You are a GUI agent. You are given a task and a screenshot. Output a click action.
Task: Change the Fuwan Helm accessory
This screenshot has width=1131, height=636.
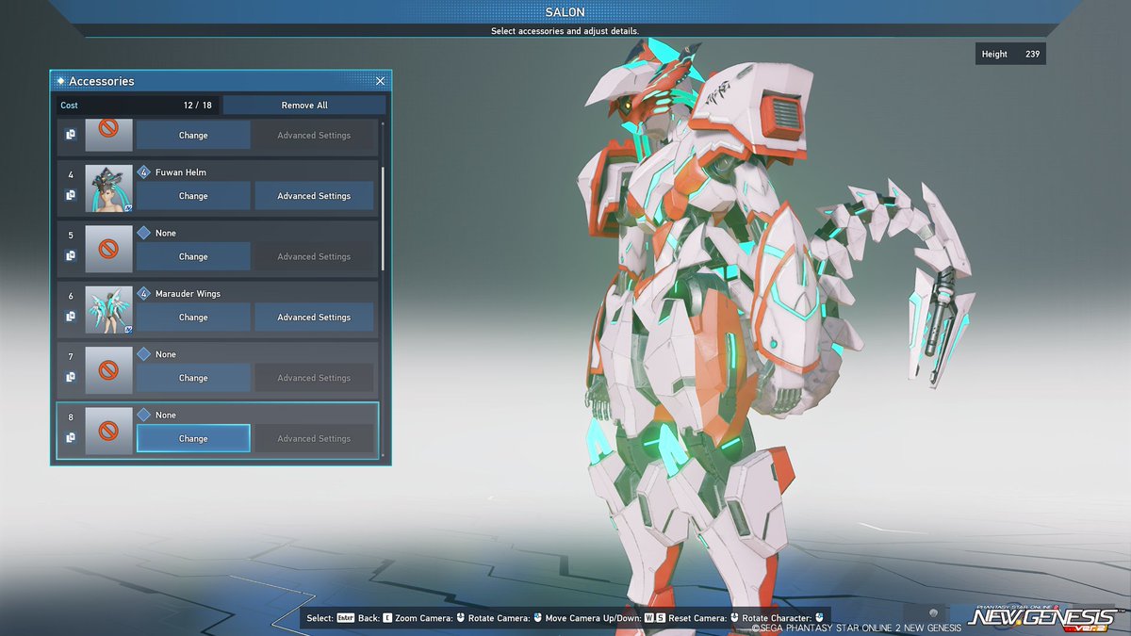(x=193, y=196)
